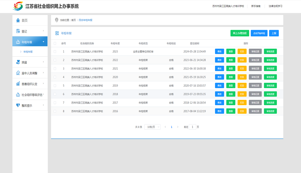Click 修改 for the 2016 row
The height and width of the screenshot is (173, 301).
(x=219, y=111)
